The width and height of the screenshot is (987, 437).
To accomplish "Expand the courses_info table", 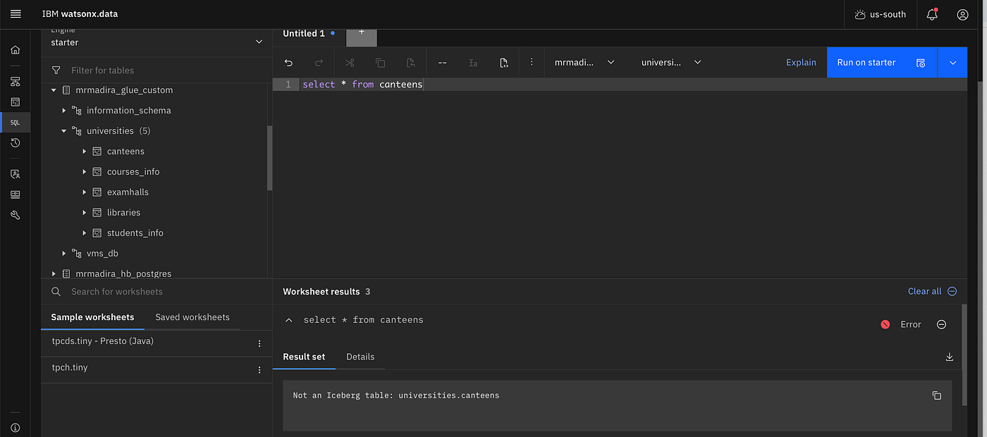I will pyautogui.click(x=85, y=172).
